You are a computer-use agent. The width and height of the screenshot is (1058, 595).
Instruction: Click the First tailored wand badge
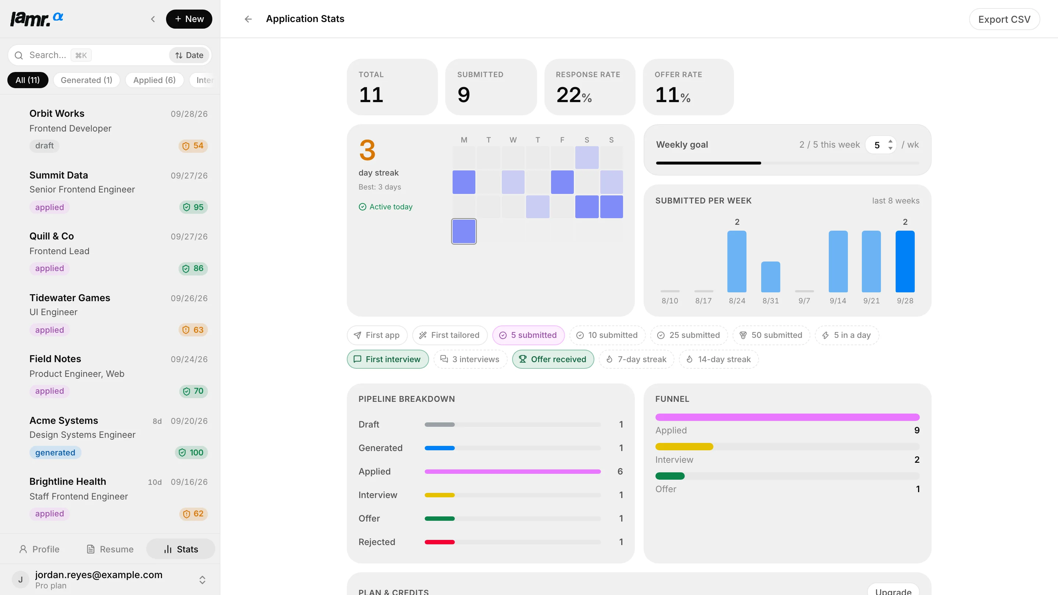[450, 335]
